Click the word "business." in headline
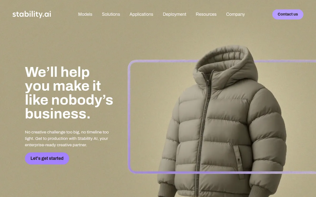Image resolution: width=316 pixels, height=197 pixels. tap(58, 114)
